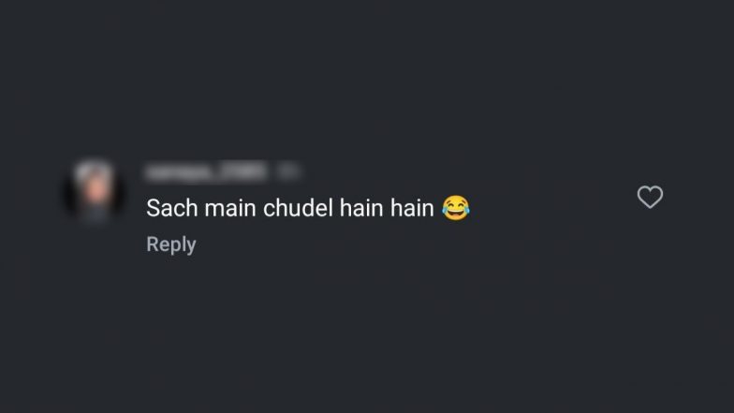Favorite this comment using the heart

point(650,197)
